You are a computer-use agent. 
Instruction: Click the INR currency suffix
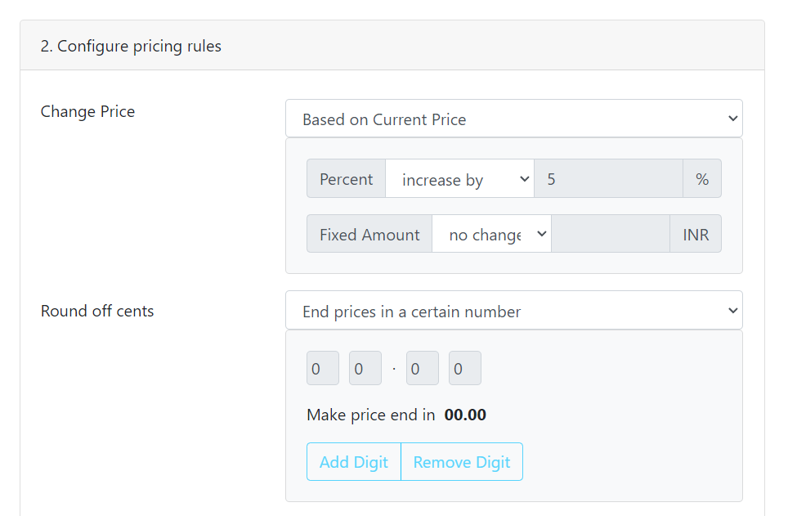click(x=696, y=235)
